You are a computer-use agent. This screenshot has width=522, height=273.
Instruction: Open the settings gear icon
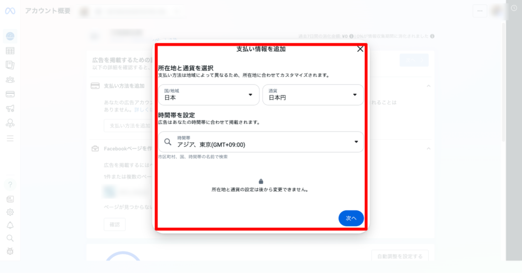pos(10,212)
